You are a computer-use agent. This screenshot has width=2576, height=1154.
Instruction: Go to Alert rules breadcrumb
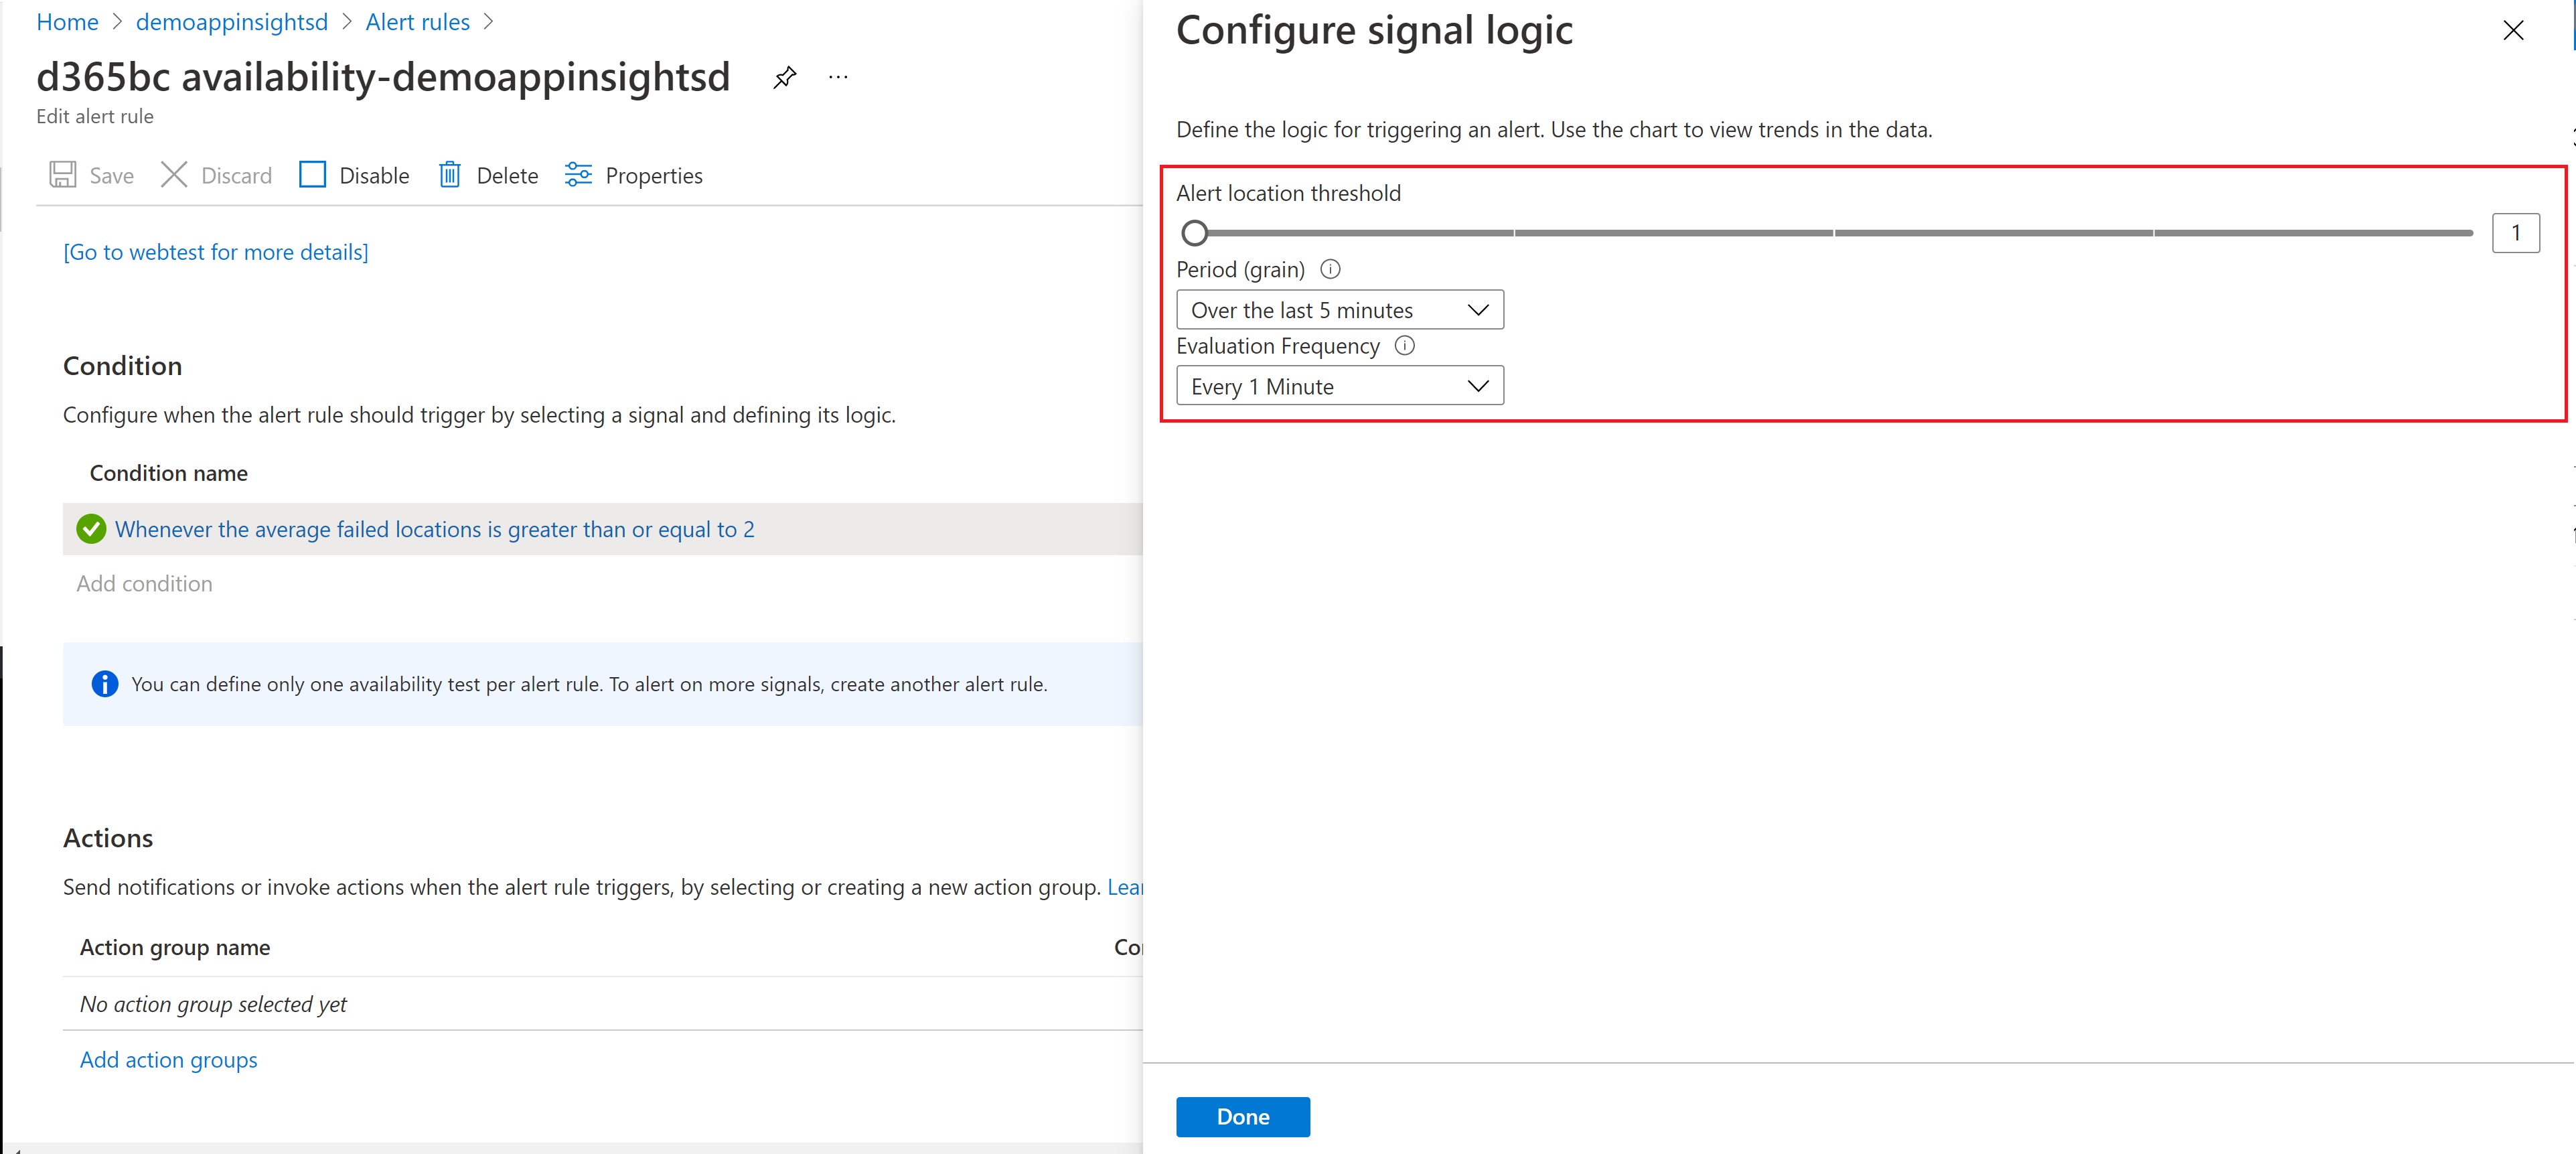tap(417, 22)
